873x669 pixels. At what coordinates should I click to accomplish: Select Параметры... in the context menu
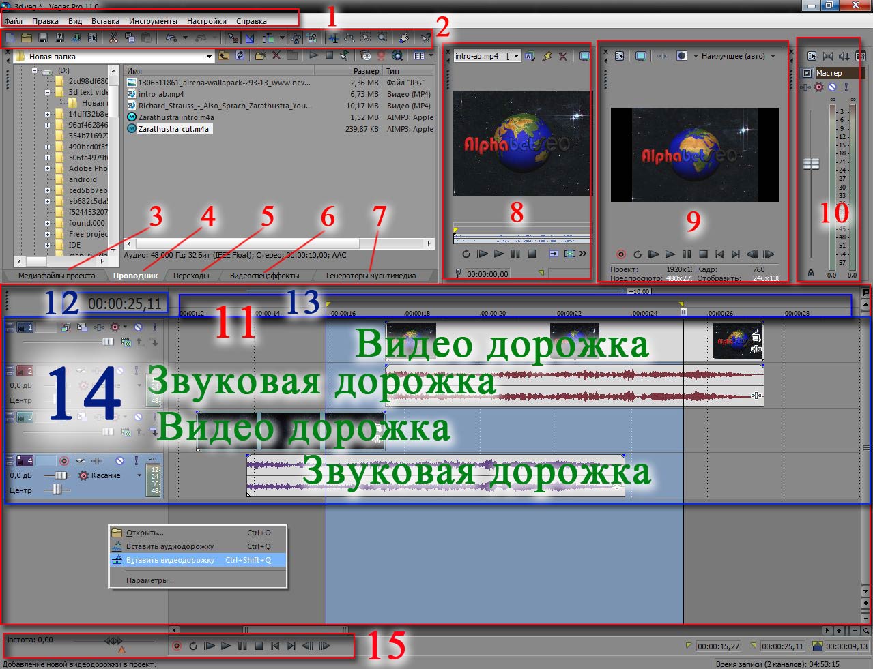(150, 581)
